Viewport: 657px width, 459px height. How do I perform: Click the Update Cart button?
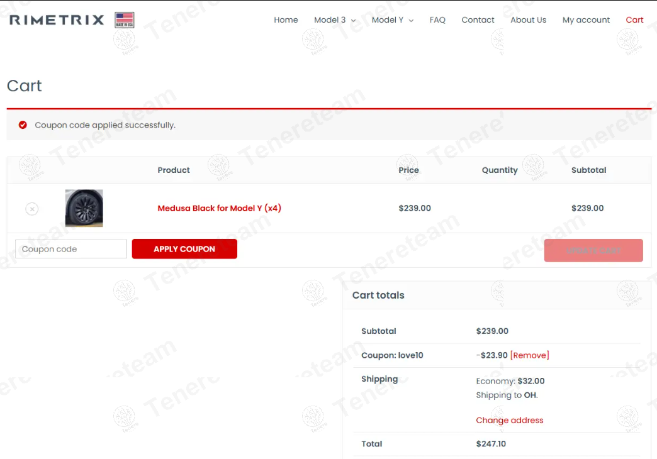593,250
